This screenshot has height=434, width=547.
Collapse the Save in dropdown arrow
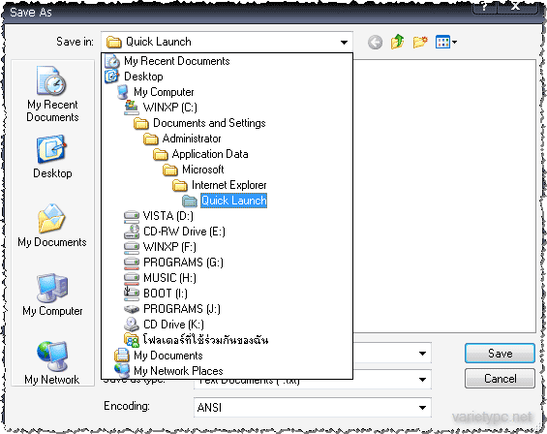[344, 43]
